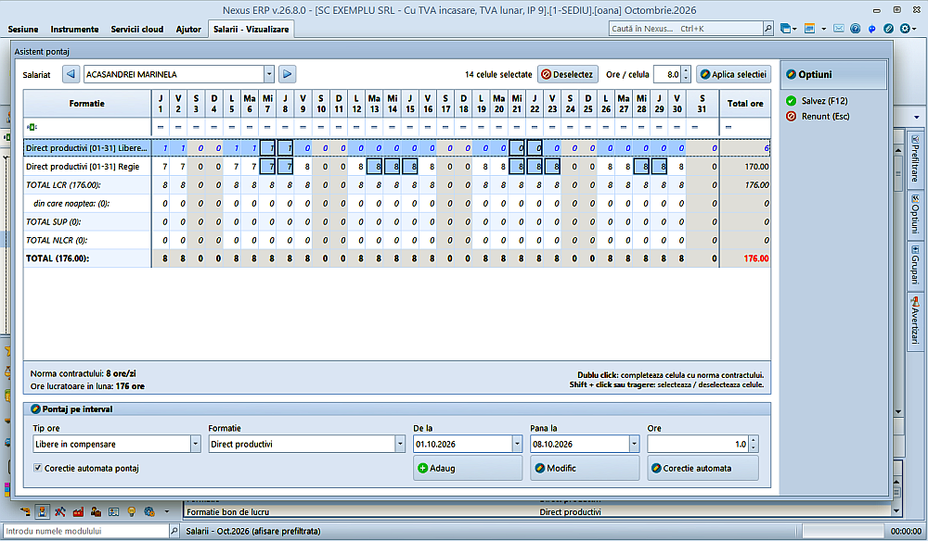Click the person with briefcase module icon
Screen dimensions: 928x541
pyautogui.click(x=96, y=511)
